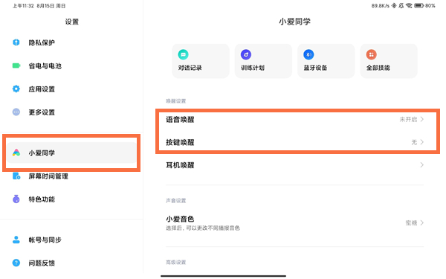Click the 问题反馈 question mark icon
This screenshot has width=446, height=279.
(x=16, y=263)
